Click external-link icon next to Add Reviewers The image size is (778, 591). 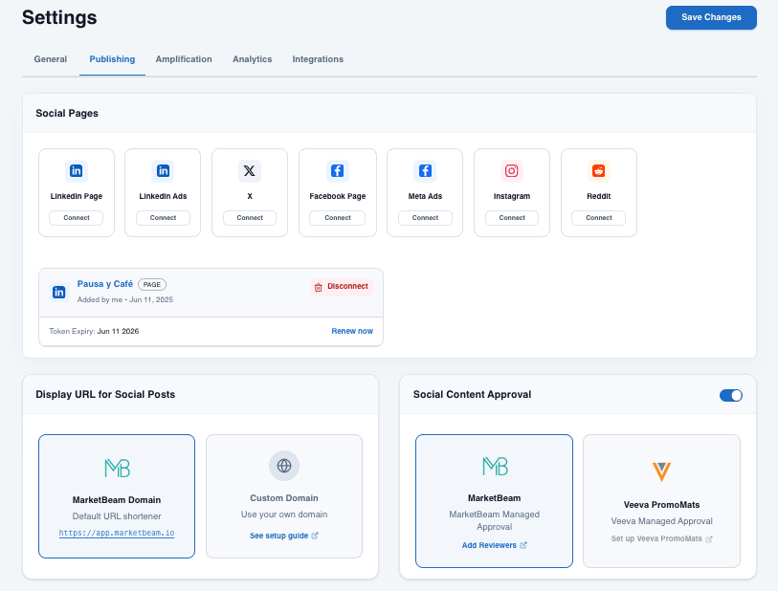point(522,545)
